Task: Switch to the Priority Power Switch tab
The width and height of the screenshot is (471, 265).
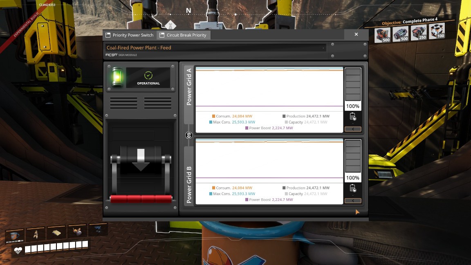Action: pos(129,35)
